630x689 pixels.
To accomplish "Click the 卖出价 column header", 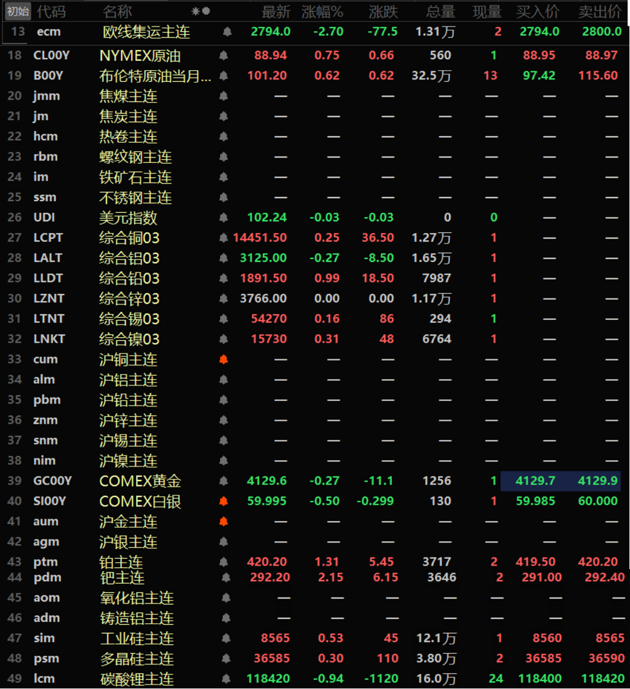I will coord(600,12).
